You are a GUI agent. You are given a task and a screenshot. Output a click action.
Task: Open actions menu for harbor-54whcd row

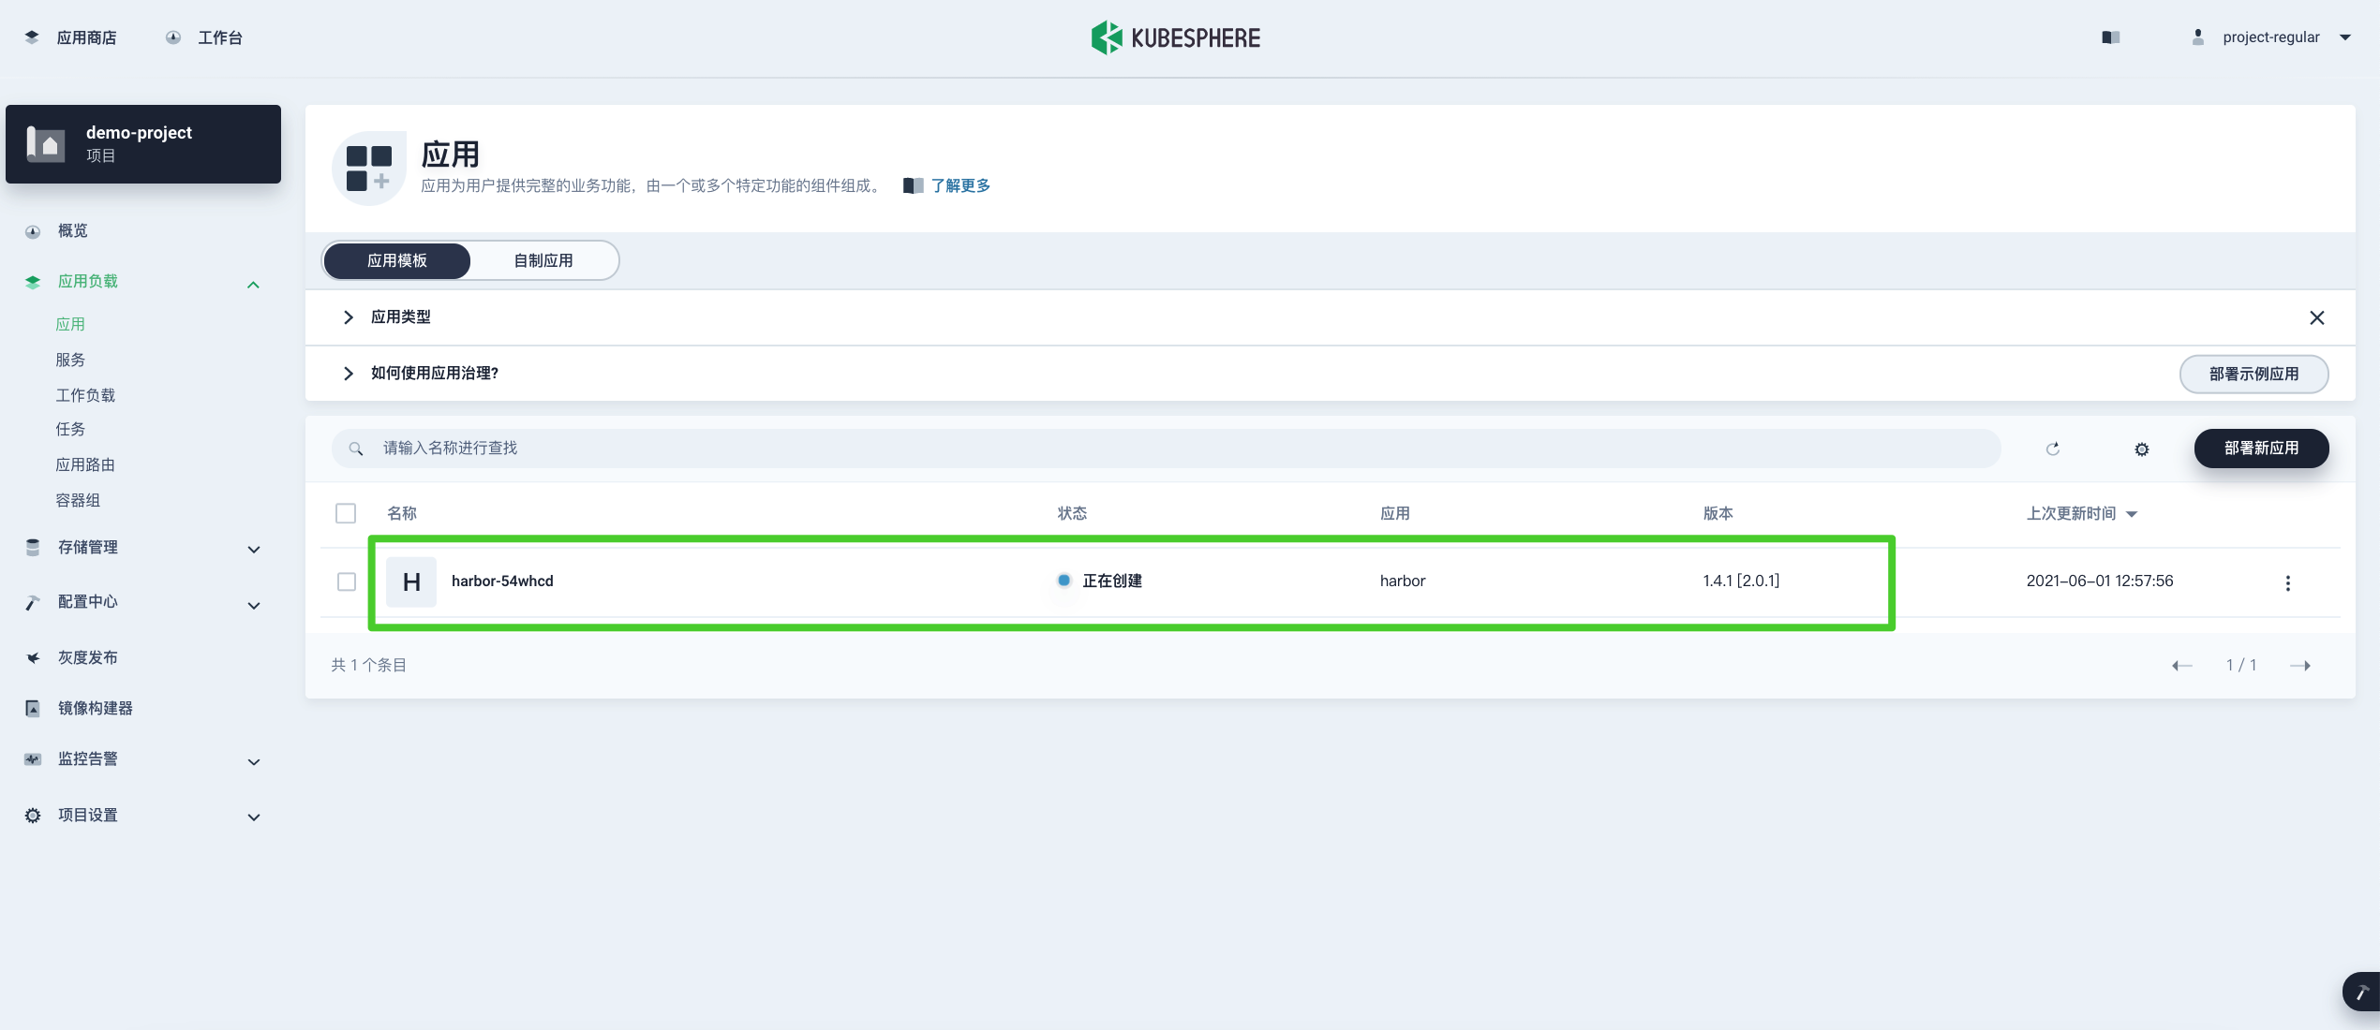(2289, 581)
